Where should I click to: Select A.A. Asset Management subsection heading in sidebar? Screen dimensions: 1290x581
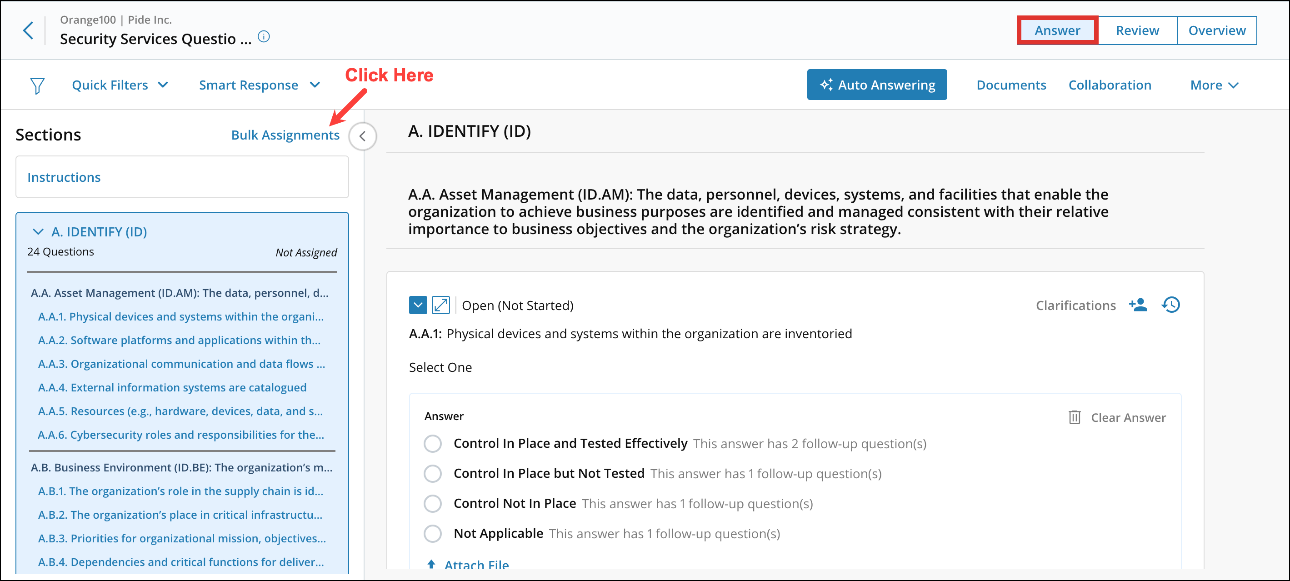(180, 293)
